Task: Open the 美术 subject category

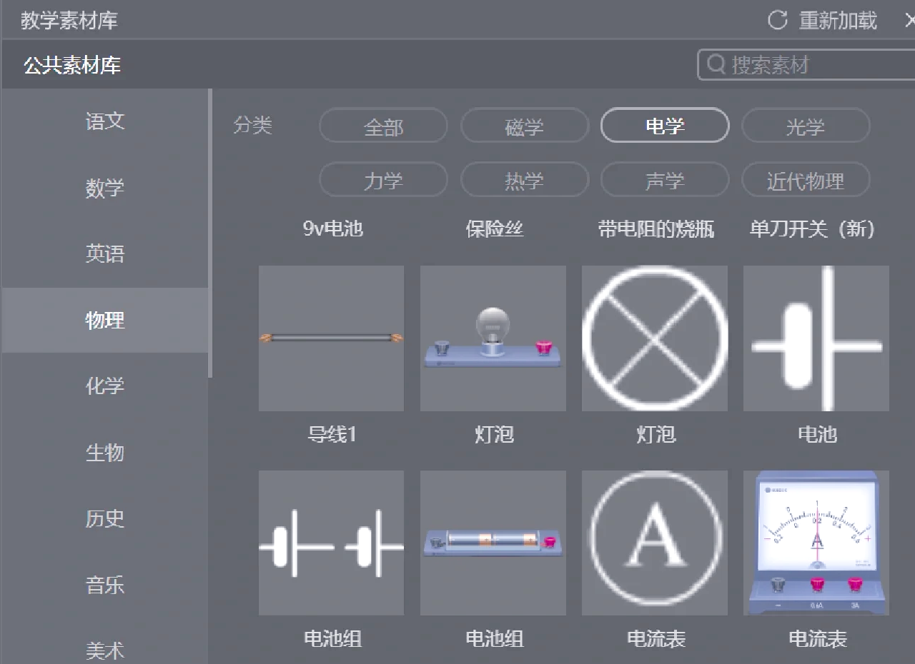Action: 105,650
